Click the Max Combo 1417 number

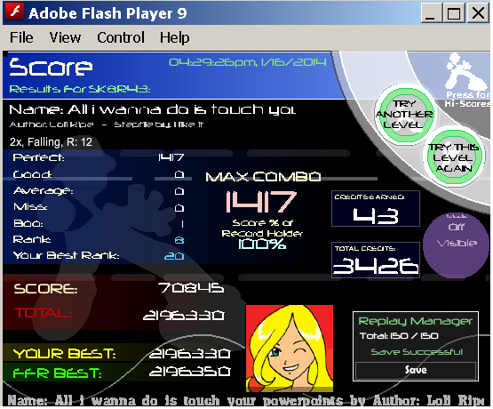click(261, 203)
